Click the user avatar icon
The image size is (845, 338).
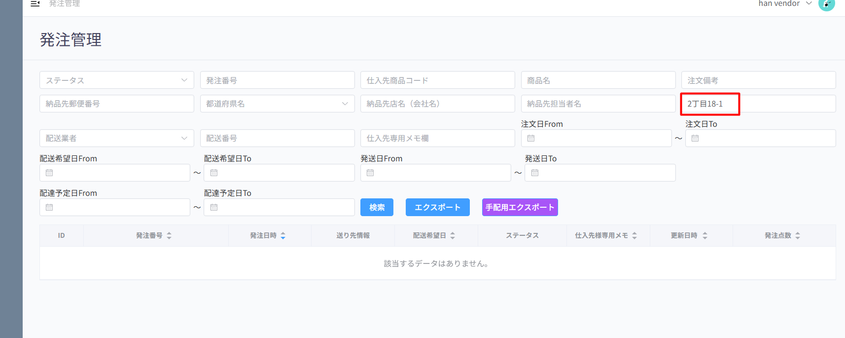[826, 4]
